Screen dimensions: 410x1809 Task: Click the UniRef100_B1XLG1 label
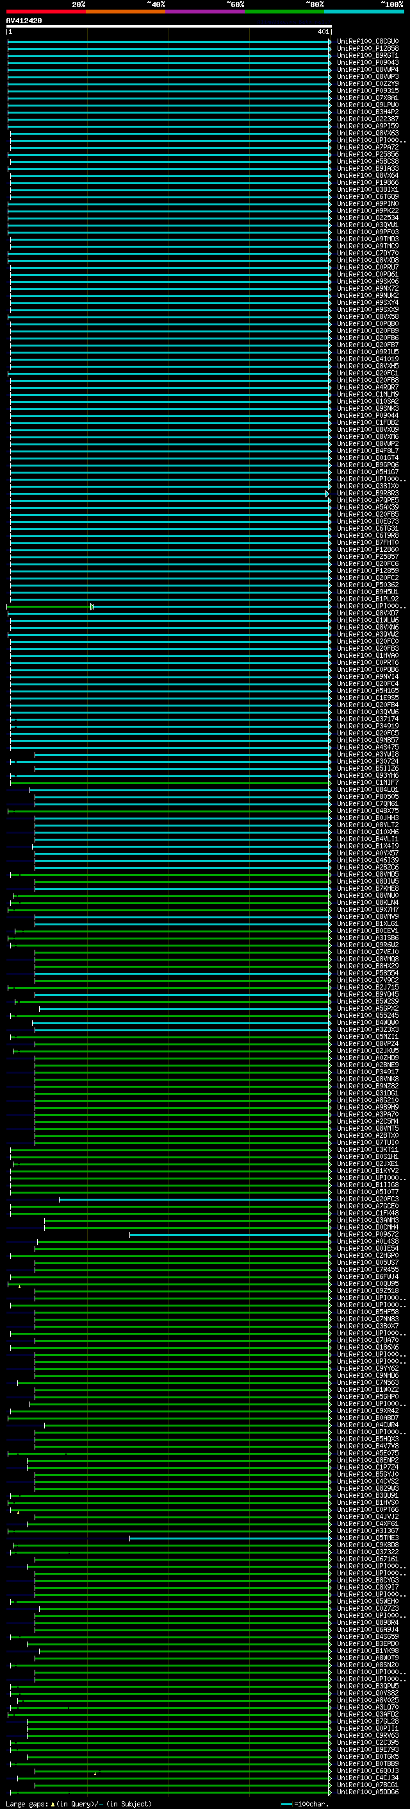(x=367, y=923)
